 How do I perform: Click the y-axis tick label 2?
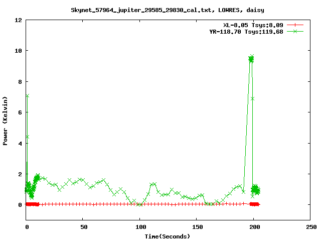pos(20,174)
